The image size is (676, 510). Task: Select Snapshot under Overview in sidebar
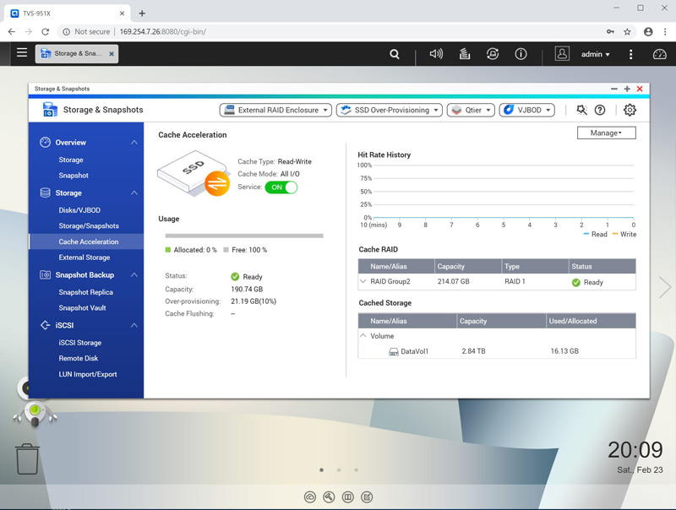[74, 176]
